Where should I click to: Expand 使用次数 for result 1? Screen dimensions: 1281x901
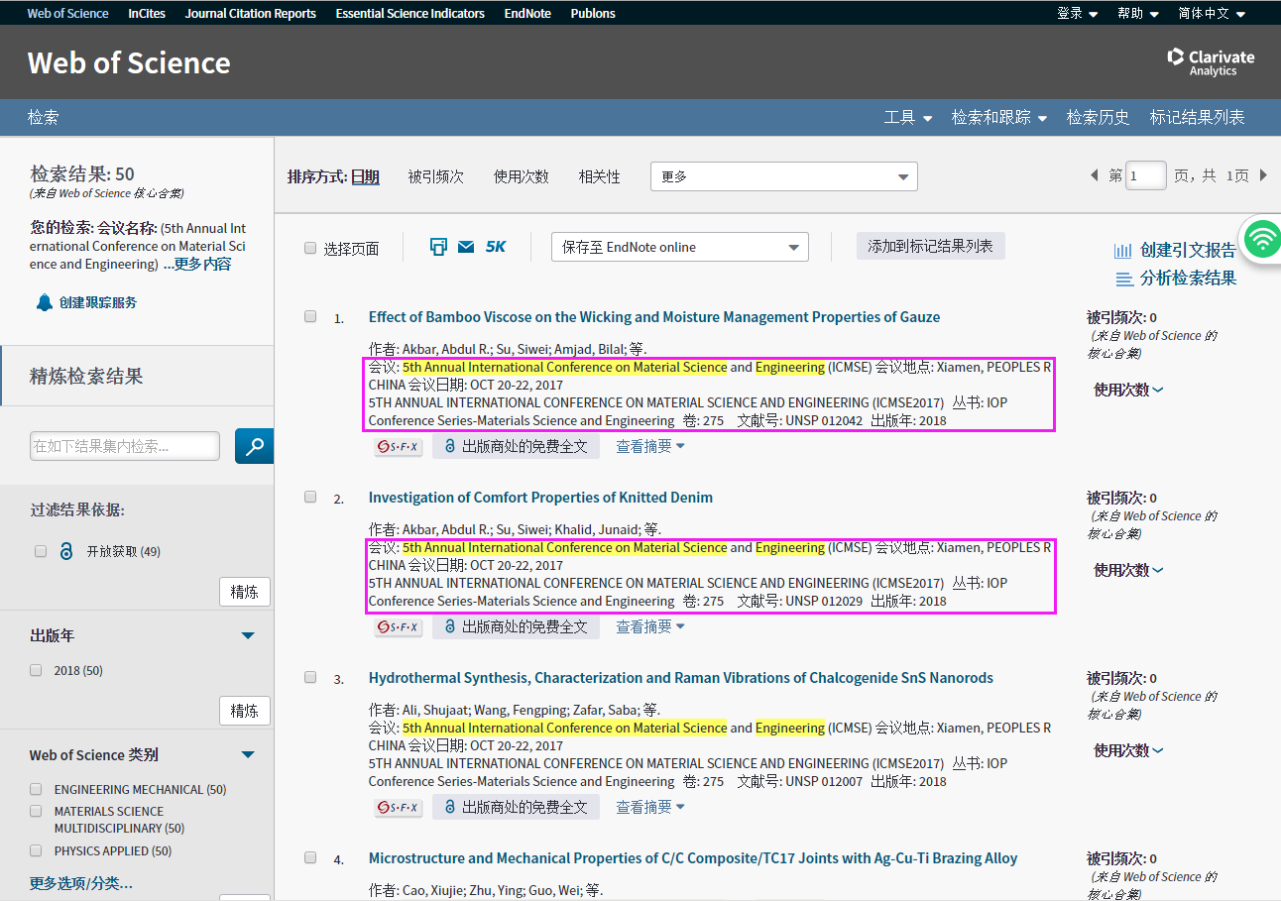pyautogui.click(x=1128, y=390)
